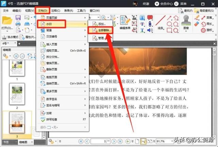Select the rectangle shape tool

pyautogui.click(x=169, y=30)
